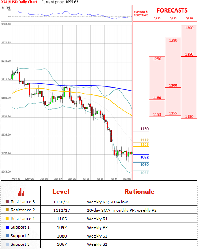The image size is (199, 249).
Task: Select the Q1 16 forecast column header
Action: [189, 18]
